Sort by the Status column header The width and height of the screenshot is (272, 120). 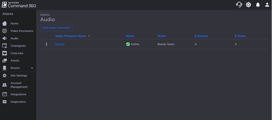coord(130,36)
